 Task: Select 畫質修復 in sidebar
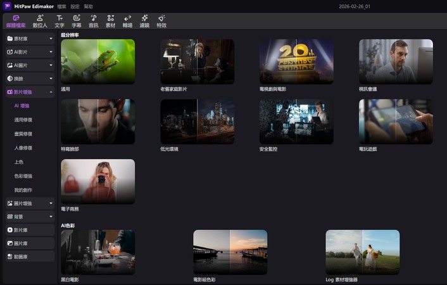[23, 134]
